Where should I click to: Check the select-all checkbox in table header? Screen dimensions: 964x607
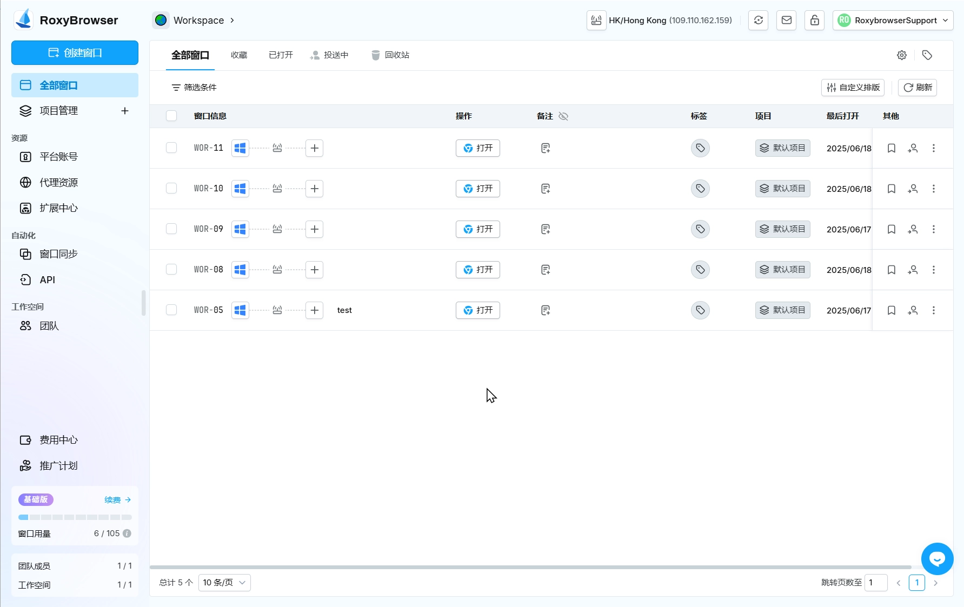coord(171,116)
